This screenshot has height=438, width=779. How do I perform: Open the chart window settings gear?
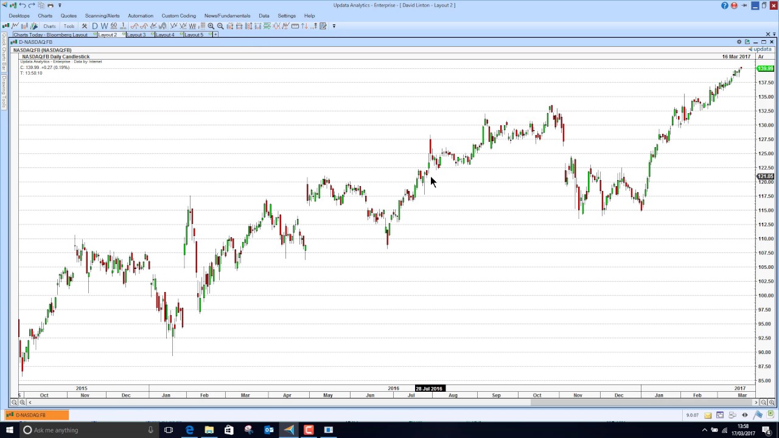(739, 42)
